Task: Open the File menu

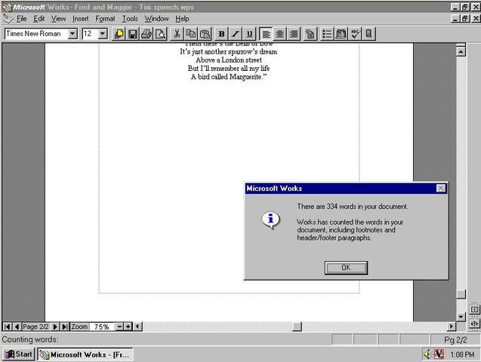Action: [x=21, y=19]
